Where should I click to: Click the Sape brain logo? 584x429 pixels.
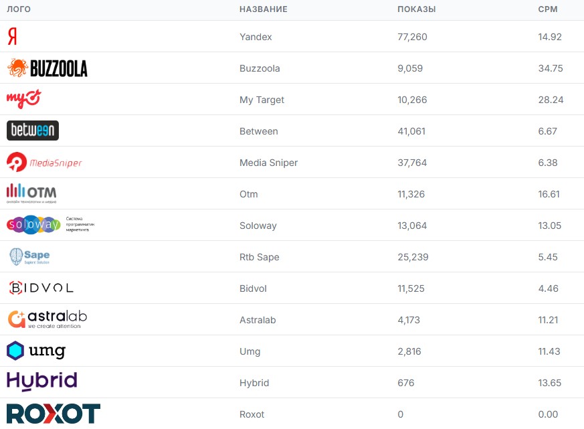click(29, 256)
